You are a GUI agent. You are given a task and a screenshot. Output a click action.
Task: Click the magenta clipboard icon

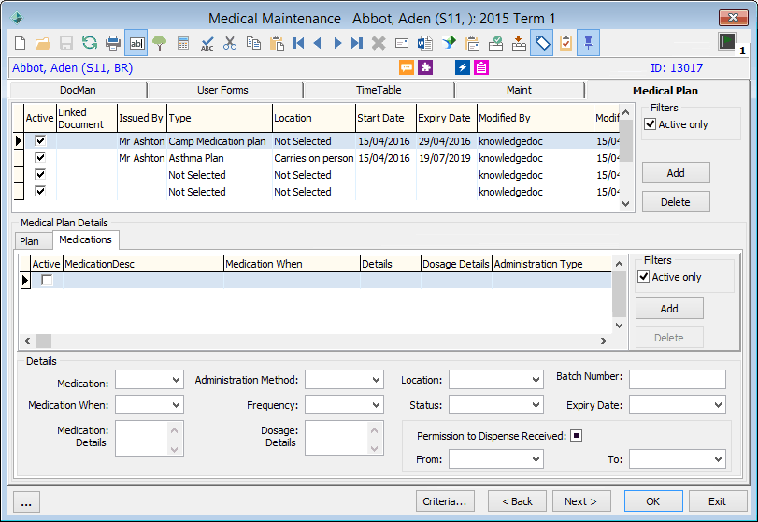click(x=481, y=67)
